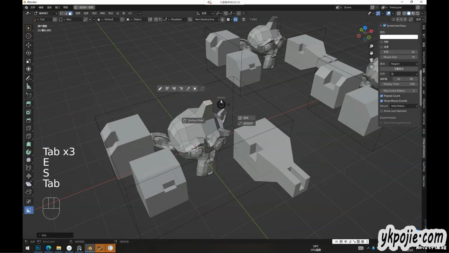Select the Move tool in left toolbar
Image resolution: width=449 pixels, height=253 pixels.
tap(28, 45)
